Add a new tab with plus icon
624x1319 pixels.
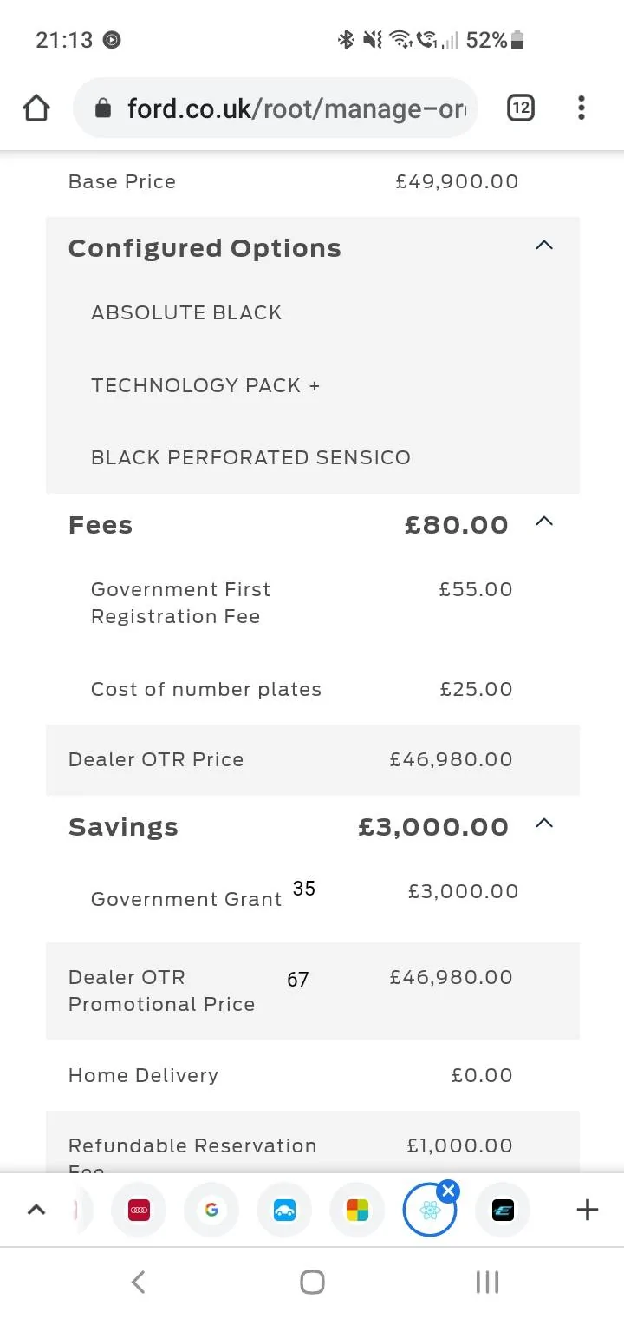tap(588, 1210)
